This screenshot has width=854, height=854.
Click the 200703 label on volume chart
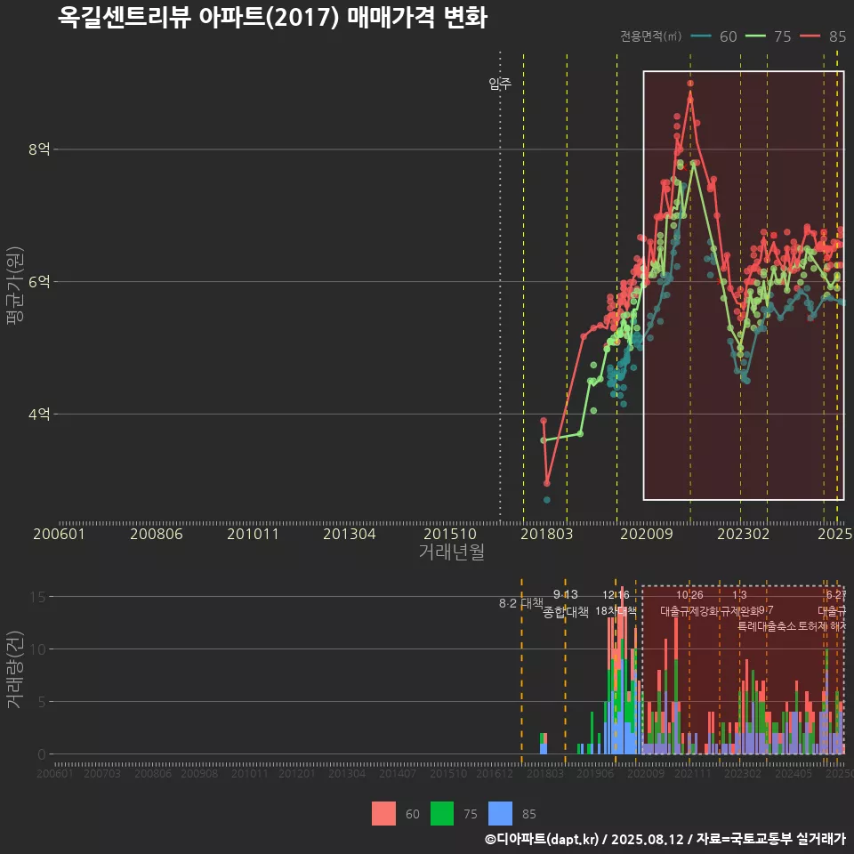click(101, 773)
